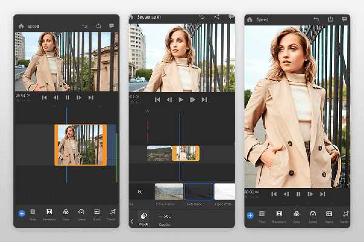Image resolution: width=364 pixels, height=242 pixels.
Task: Open feedback chat bubble on left phone
Action: click(x=112, y=25)
